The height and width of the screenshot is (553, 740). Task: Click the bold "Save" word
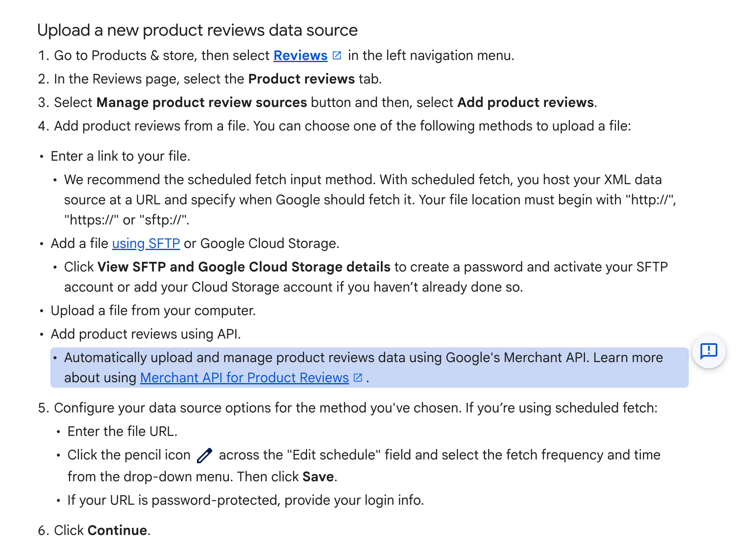[318, 477]
